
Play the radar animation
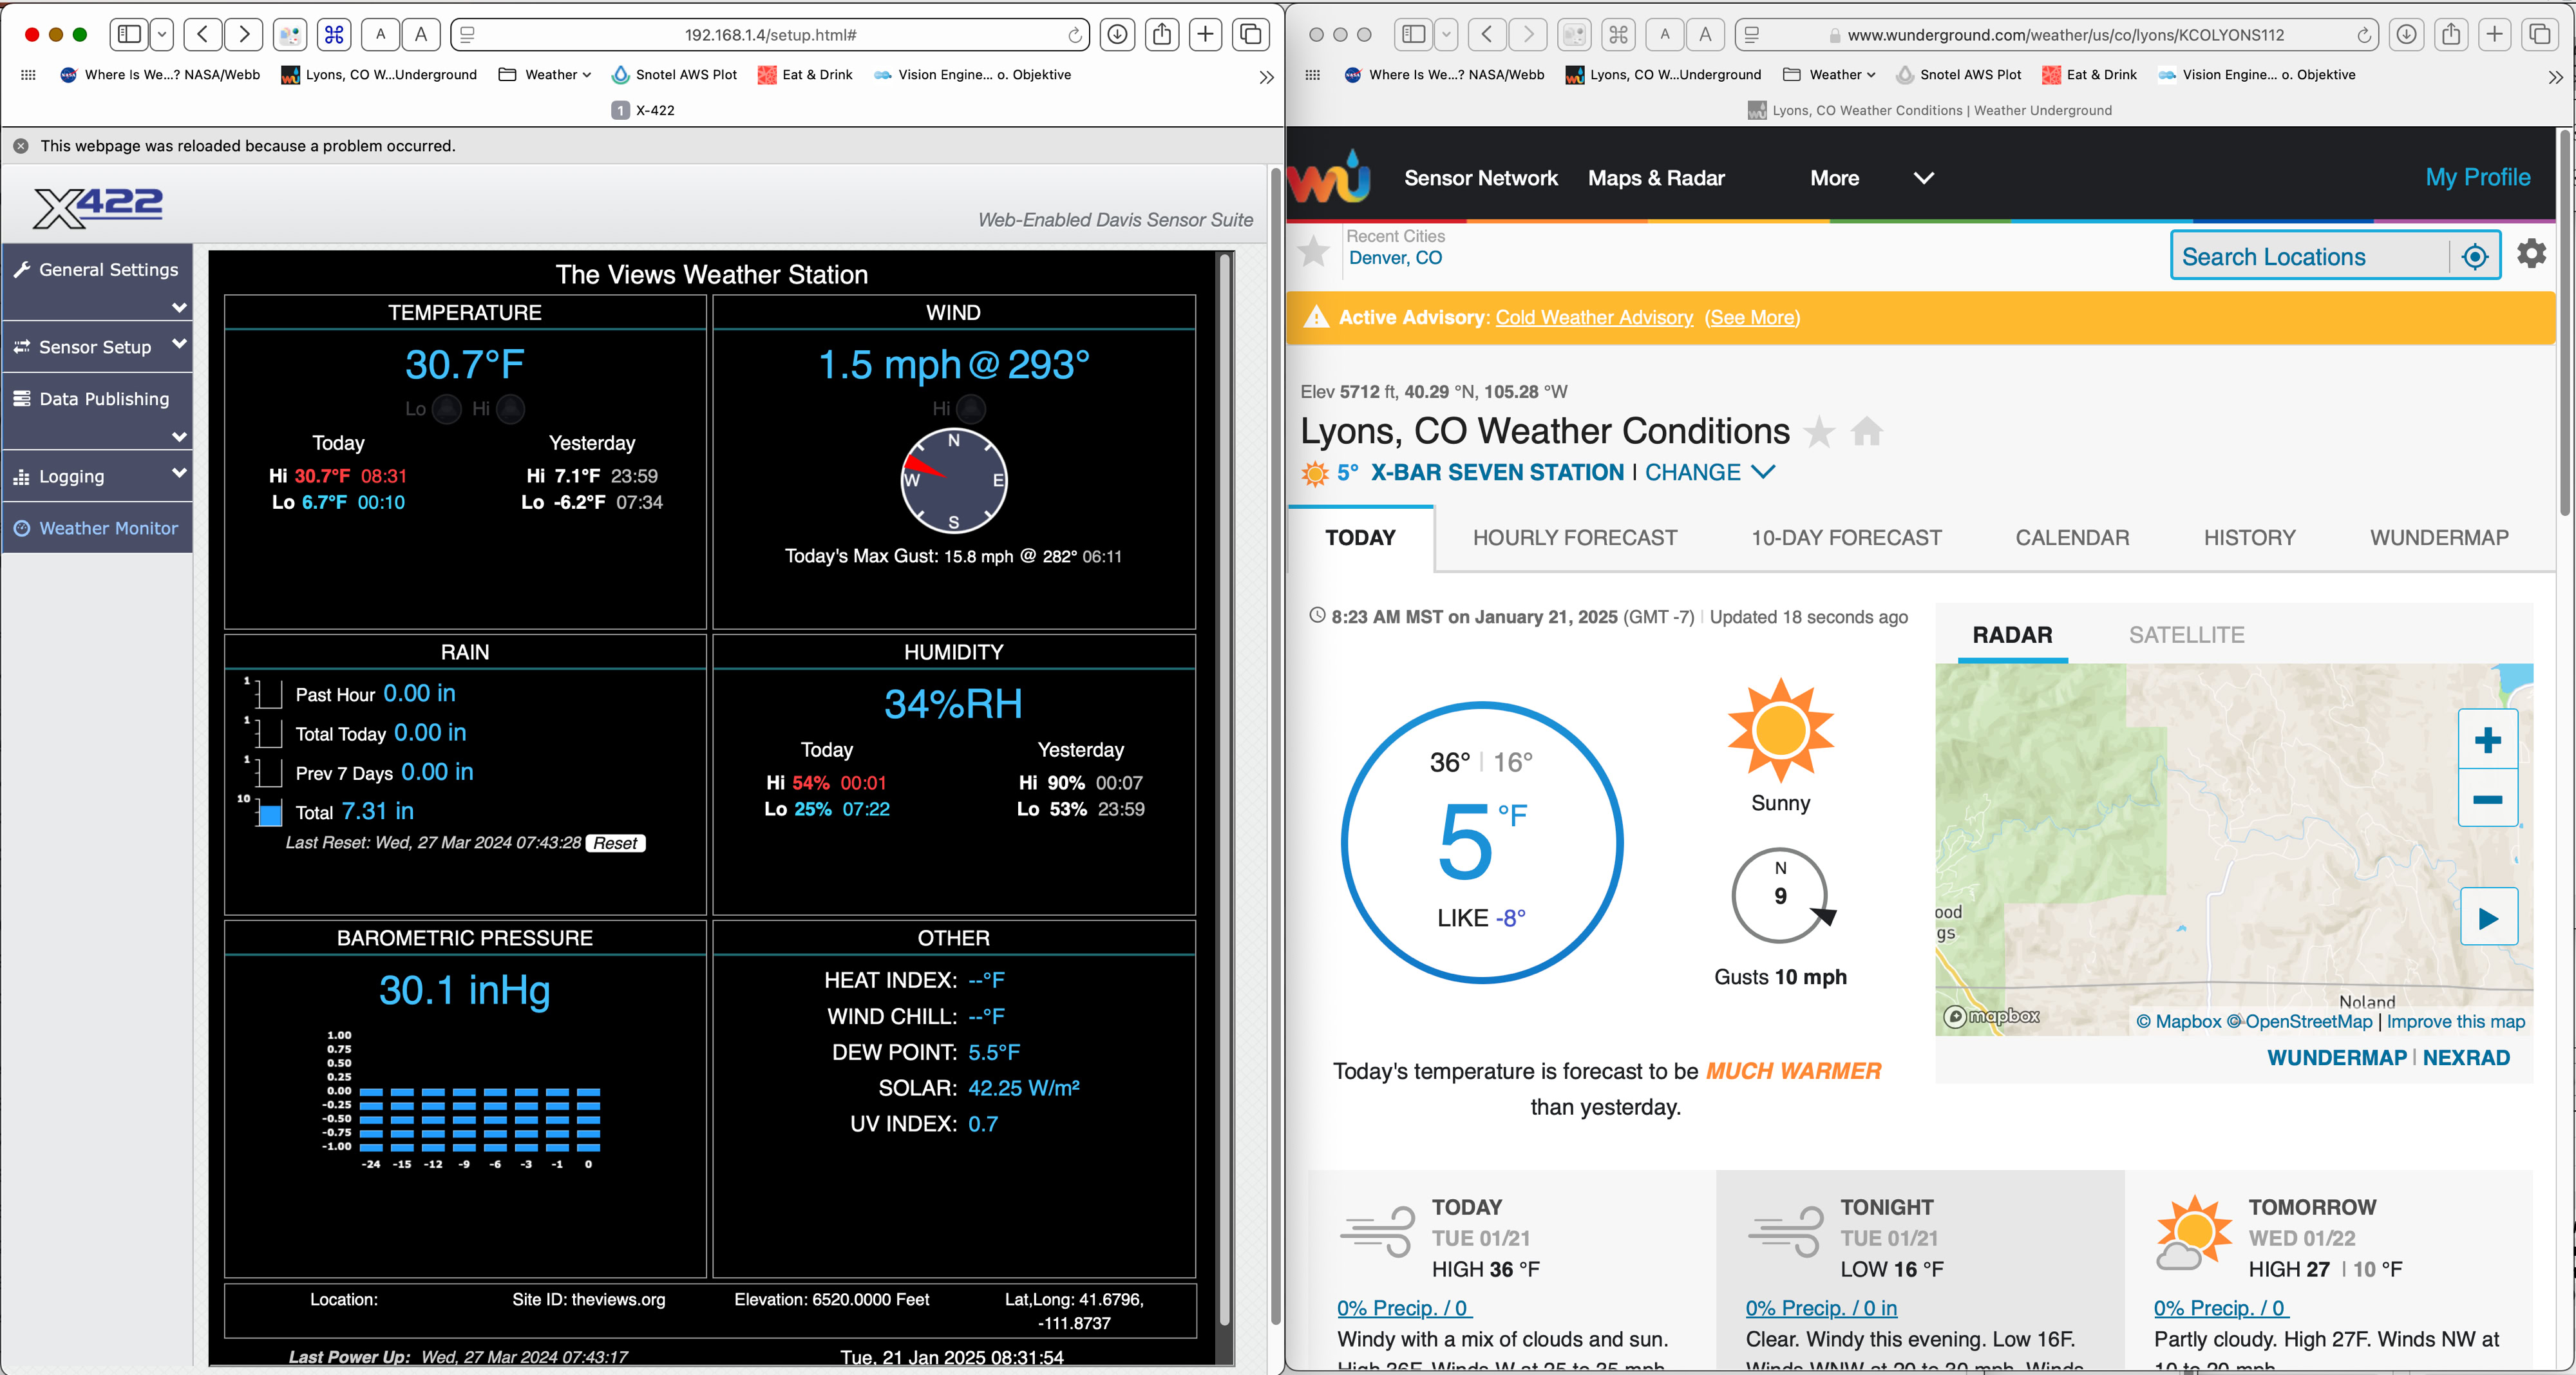[2488, 918]
